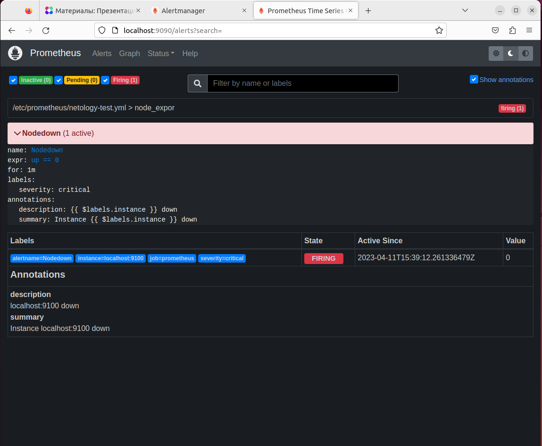This screenshot has width=542, height=446.
Task: Click the dark theme moon icon
Action: (510, 53)
